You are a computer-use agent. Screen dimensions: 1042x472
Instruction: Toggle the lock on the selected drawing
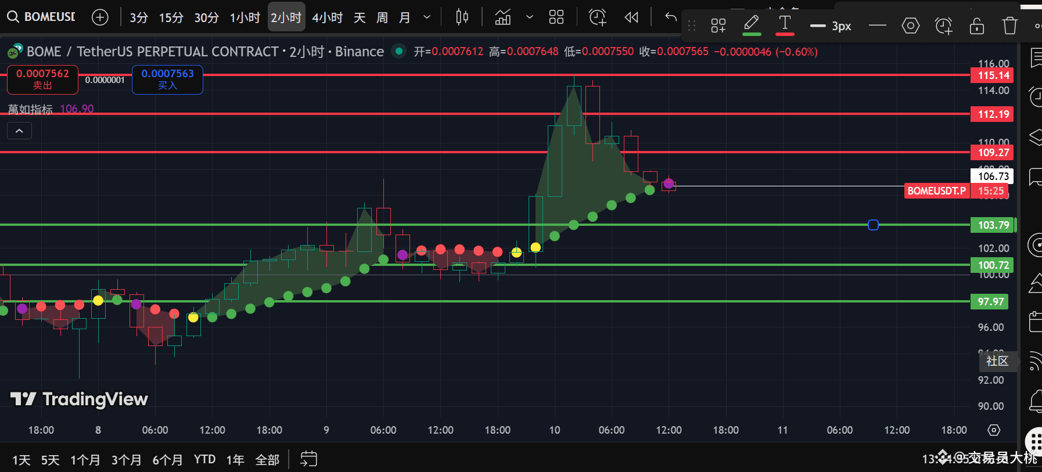pos(977,26)
